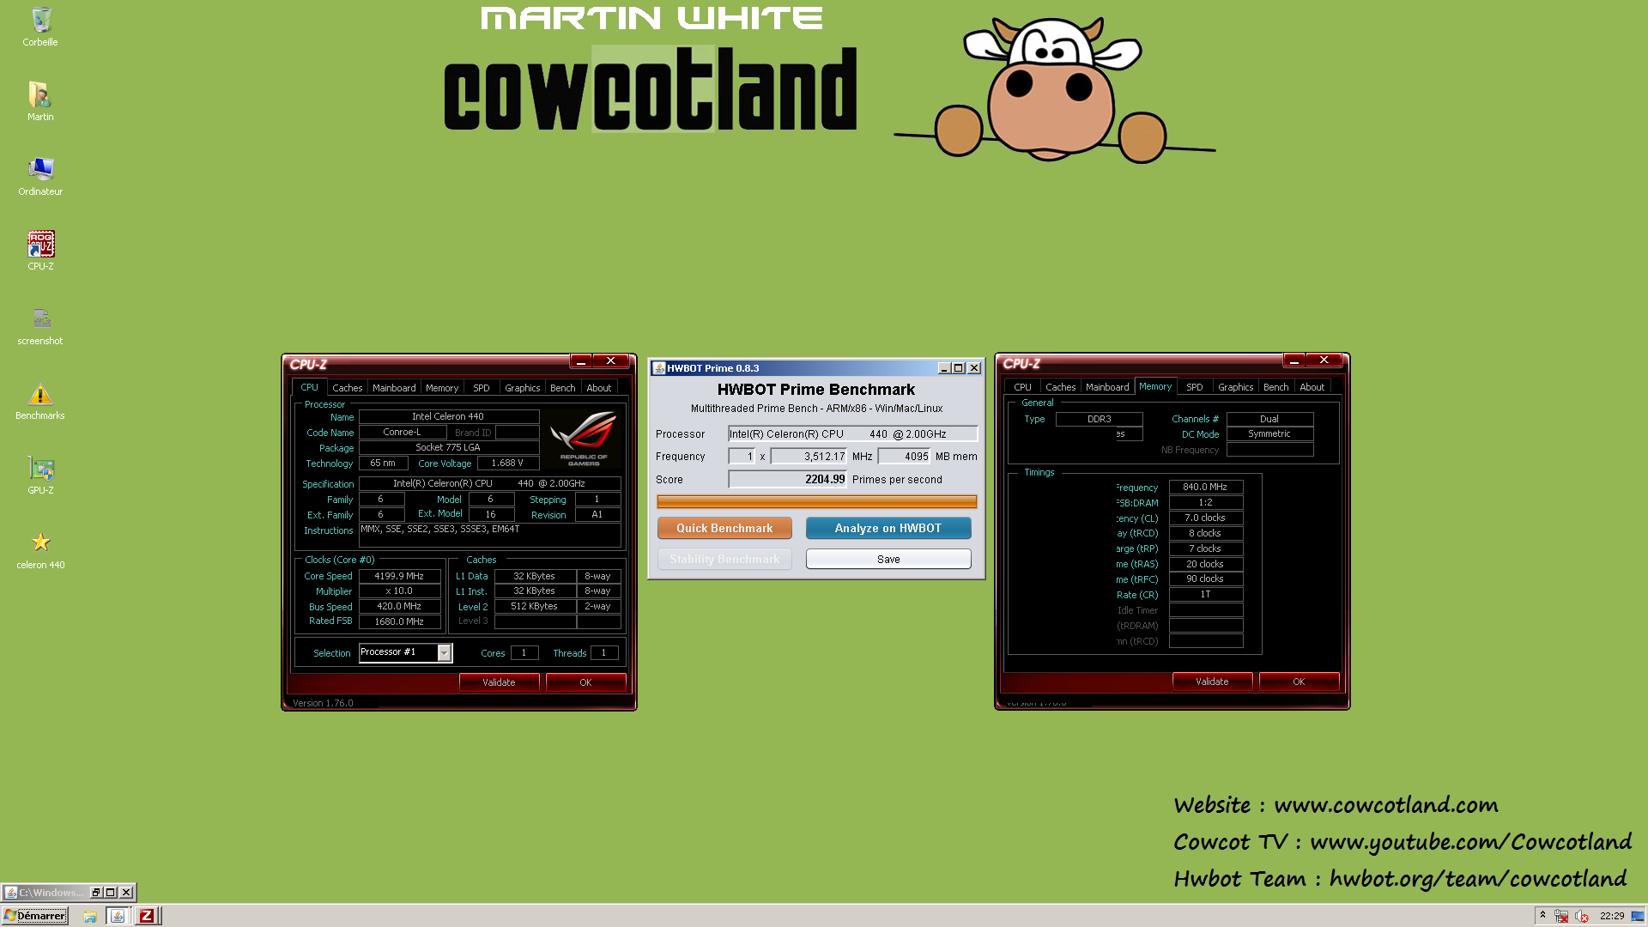Click Stability Benchmark button
Viewport: 1648px width, 927px height.
(724, 559)
